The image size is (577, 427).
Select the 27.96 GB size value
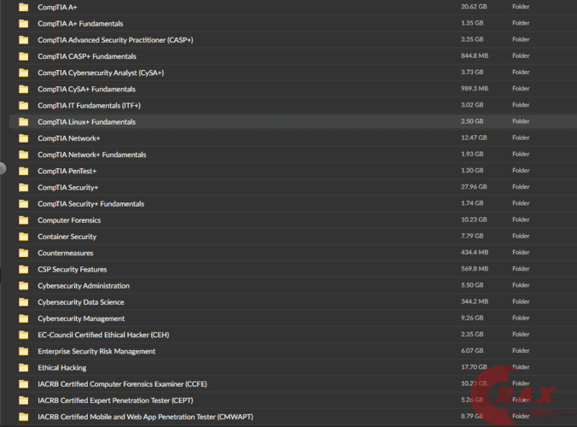point(474,187)
